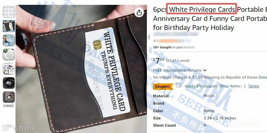Click the product title text
This screenshot has height=133, width=267.
pyautogui.click(x=210, y=18)
